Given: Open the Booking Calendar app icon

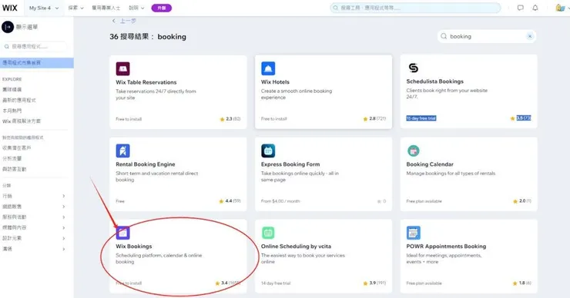Looking at the screenshot, I should (x=414, y=151).
